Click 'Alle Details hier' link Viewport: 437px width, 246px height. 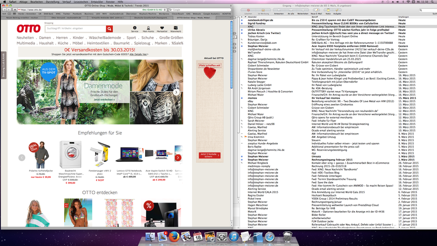tap(138, 54)
